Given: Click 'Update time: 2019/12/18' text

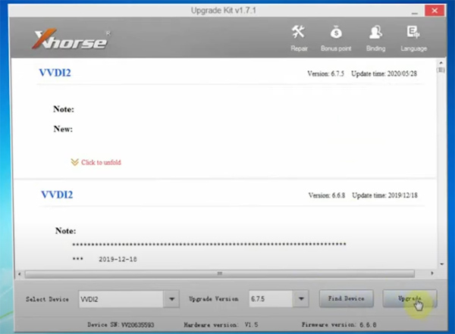Looking at the screenshot, I should coord(384,195).
